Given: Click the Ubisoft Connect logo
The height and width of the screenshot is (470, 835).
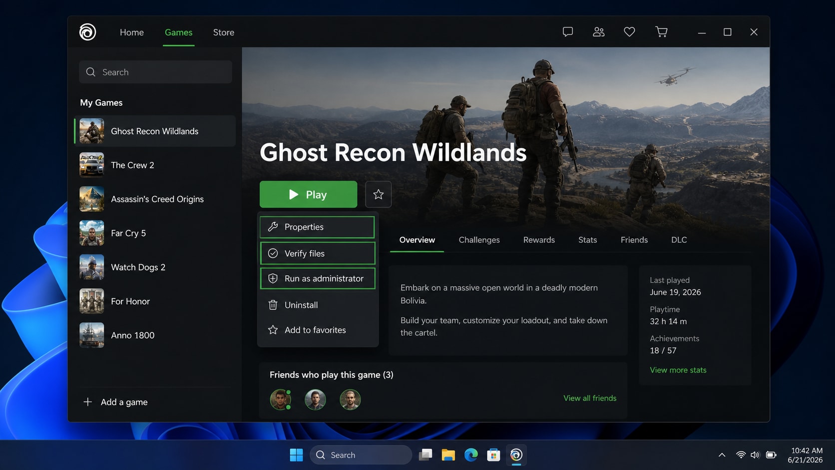Looking at the screenshot, I should [x=87, y=32].
